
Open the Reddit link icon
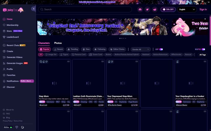tap(155, 10)
